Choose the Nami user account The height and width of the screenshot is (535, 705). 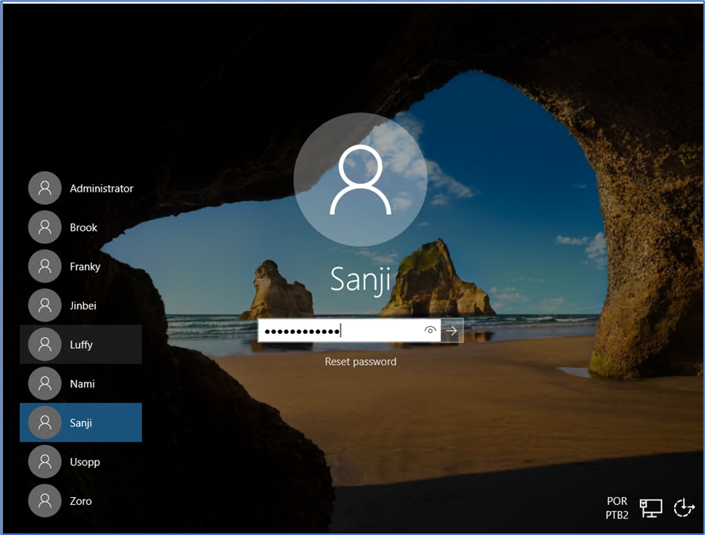click(x=81, y=384)
